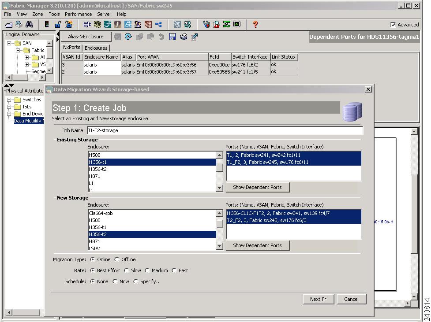Click the rediscover fabric toolbar icon
This screenshot has width=431, height=322.
pos(19,24)
